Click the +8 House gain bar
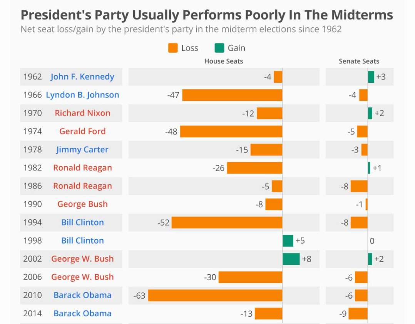The height and width of the screenshot is (324, 415). (291, 259)
